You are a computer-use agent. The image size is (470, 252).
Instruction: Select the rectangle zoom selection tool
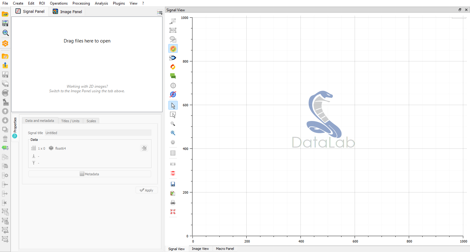pyautogui.click(x=173, y=115)
